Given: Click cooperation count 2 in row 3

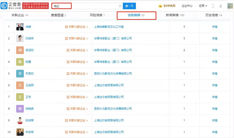Looking at the screenshot, I should tap(184, 50).
